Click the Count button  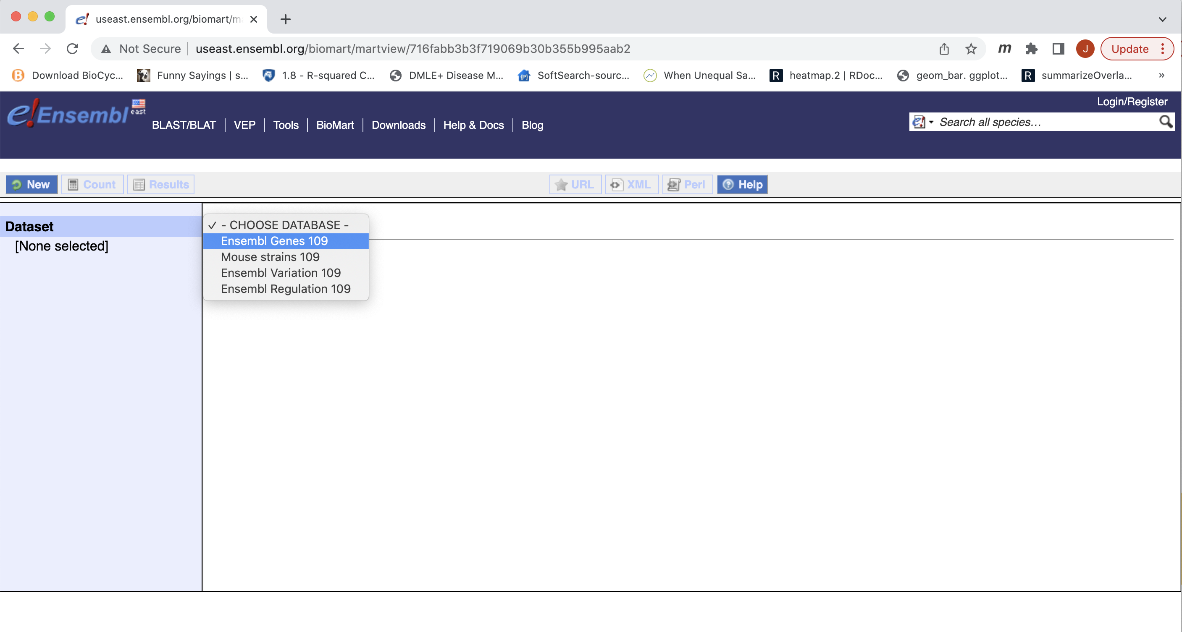(92, 184)
